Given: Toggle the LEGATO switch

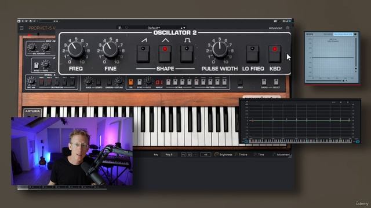Looking at the screenshot, I should click(99, 82).
